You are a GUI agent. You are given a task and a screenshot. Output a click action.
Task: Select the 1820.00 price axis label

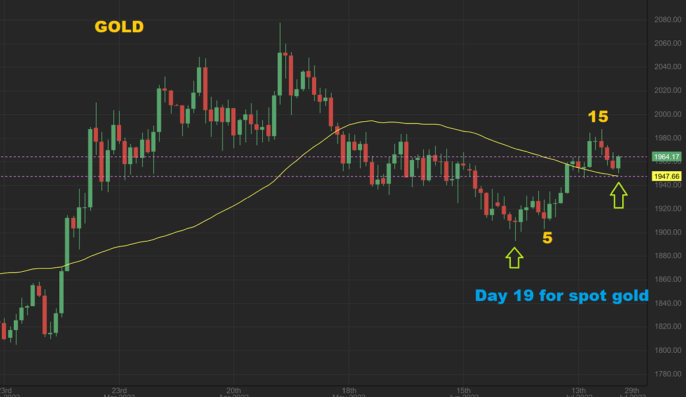click(x=668, y=326)
